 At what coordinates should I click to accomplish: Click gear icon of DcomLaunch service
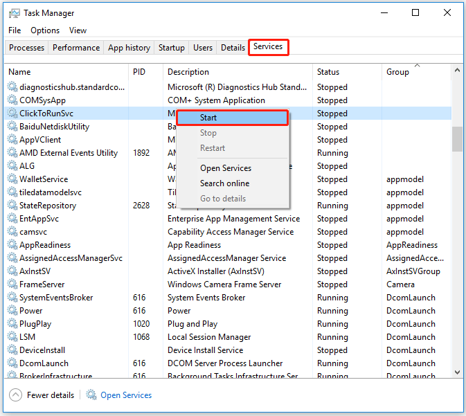[12, 363]
